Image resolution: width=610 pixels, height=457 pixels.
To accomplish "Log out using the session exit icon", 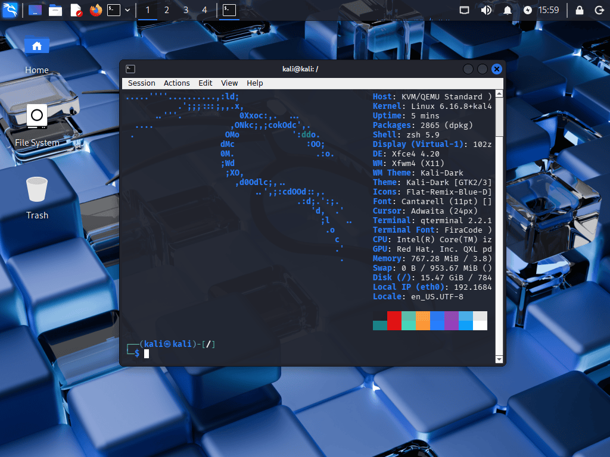I will coord(600,10).
